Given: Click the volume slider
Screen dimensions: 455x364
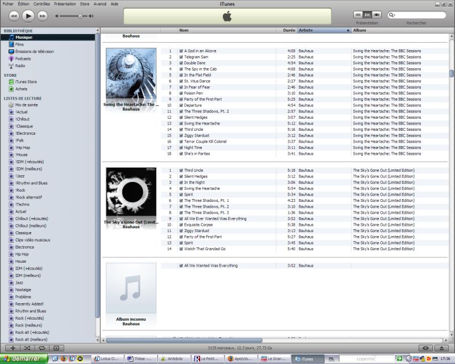Looking at the screenshot, I should [x=72, y=16].
